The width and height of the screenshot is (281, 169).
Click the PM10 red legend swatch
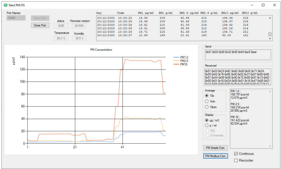coord(176,64)
